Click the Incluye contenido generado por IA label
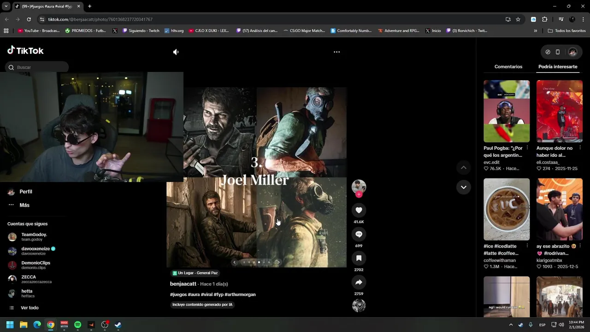This screenshot has width=590, height=332. [202, 305]
